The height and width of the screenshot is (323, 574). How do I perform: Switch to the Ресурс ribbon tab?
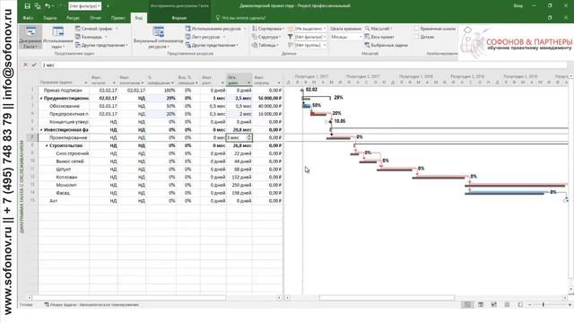click(73, 18)
